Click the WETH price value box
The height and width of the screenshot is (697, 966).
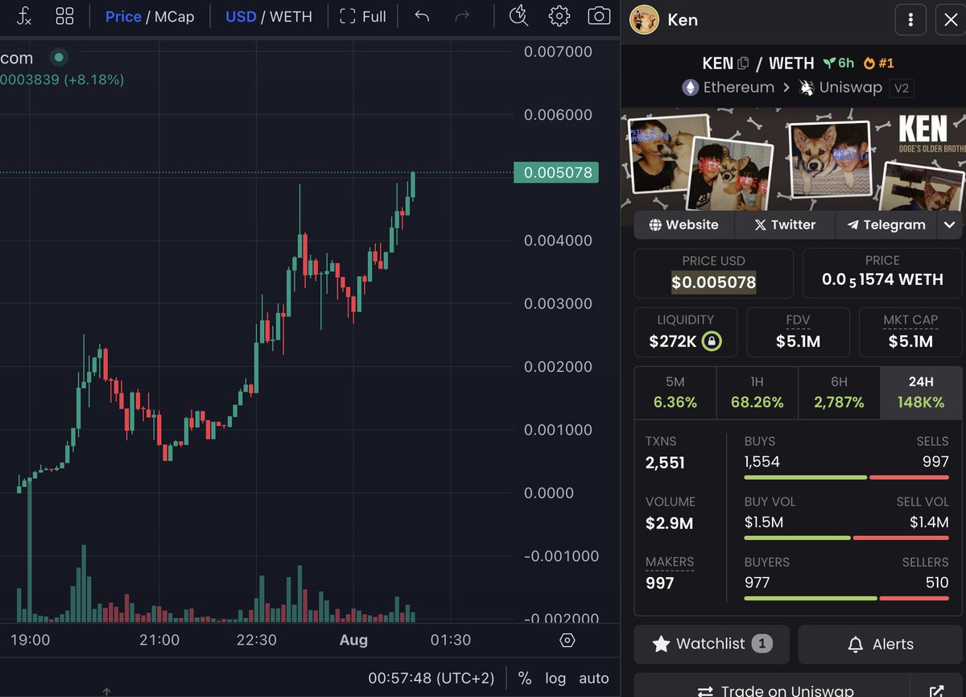click(x=882, y=273)
